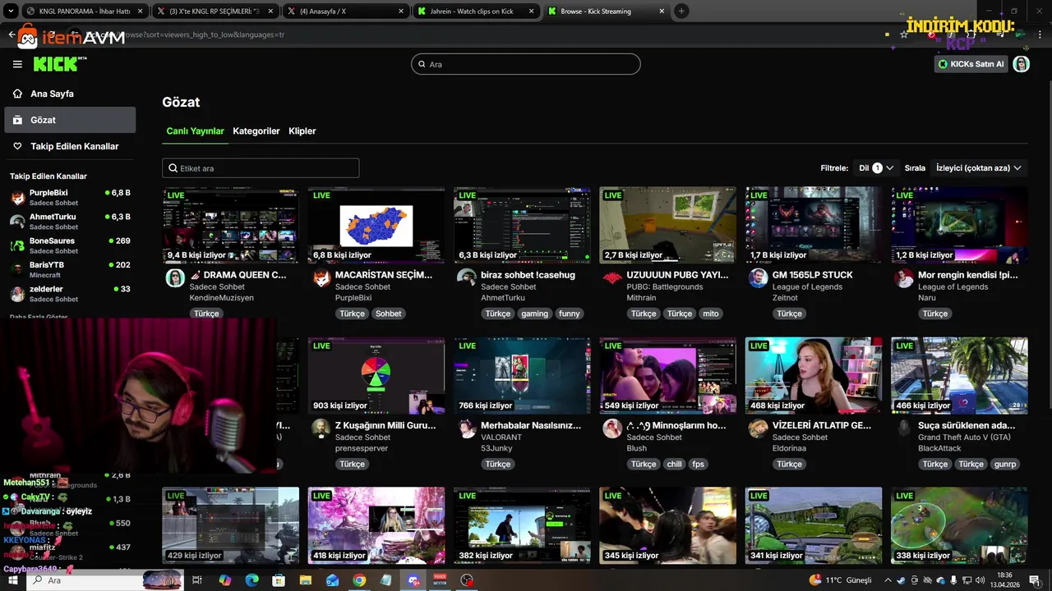Click Eldorinaa's avatar icon
Image resolution: width=1052 pixels, height=591 pixels.
(x=758, y=428)
